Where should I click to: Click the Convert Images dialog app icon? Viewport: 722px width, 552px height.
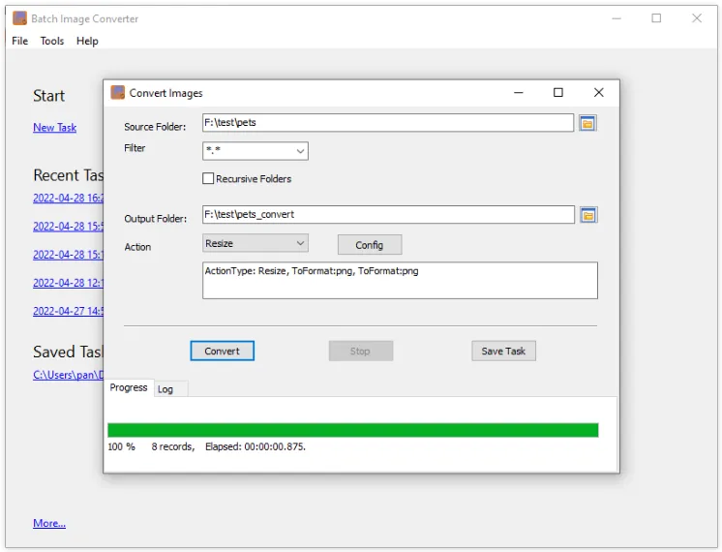click(118, 93)
